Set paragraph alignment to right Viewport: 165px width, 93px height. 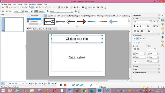[141, 38]
